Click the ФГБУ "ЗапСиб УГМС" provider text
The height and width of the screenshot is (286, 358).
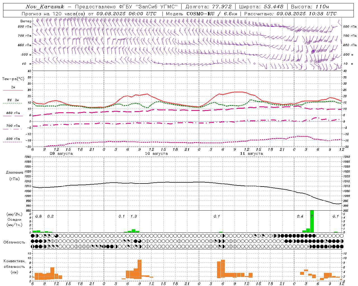pyautogui.click(x=149, y=7)
